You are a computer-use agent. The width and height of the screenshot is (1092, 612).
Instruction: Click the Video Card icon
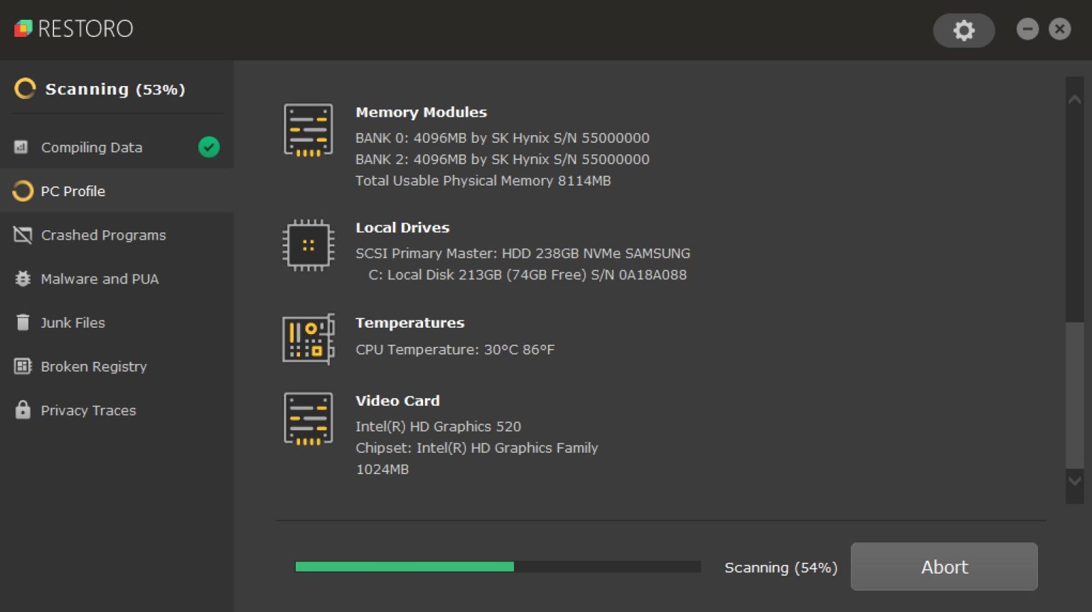pyautogui.click(x=308, y=419)
